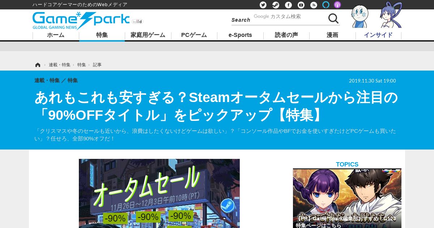
Task: Click the Game*Spark logo
Action: tap(81, 21)
